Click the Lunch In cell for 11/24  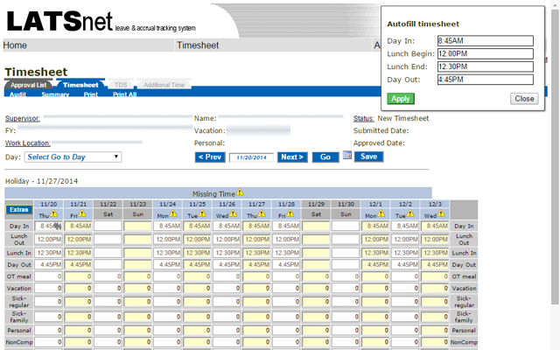coord(167,253)
